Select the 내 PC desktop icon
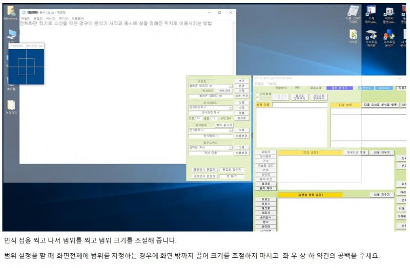410x268 pixels. point(11,35)
